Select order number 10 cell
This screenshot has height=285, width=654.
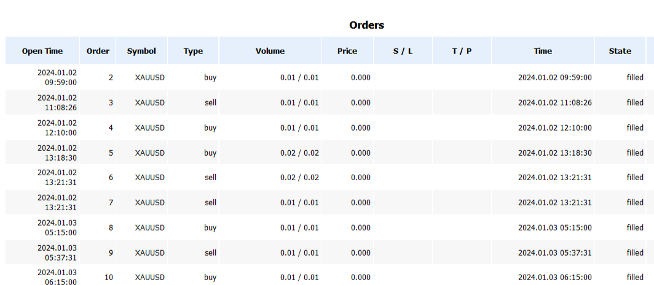pos(98,277)
